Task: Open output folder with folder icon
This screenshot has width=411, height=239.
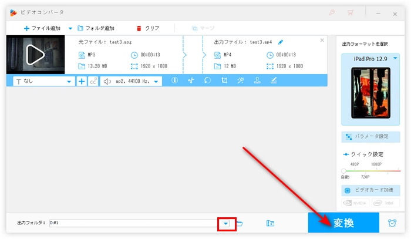Action: (240, 223)
